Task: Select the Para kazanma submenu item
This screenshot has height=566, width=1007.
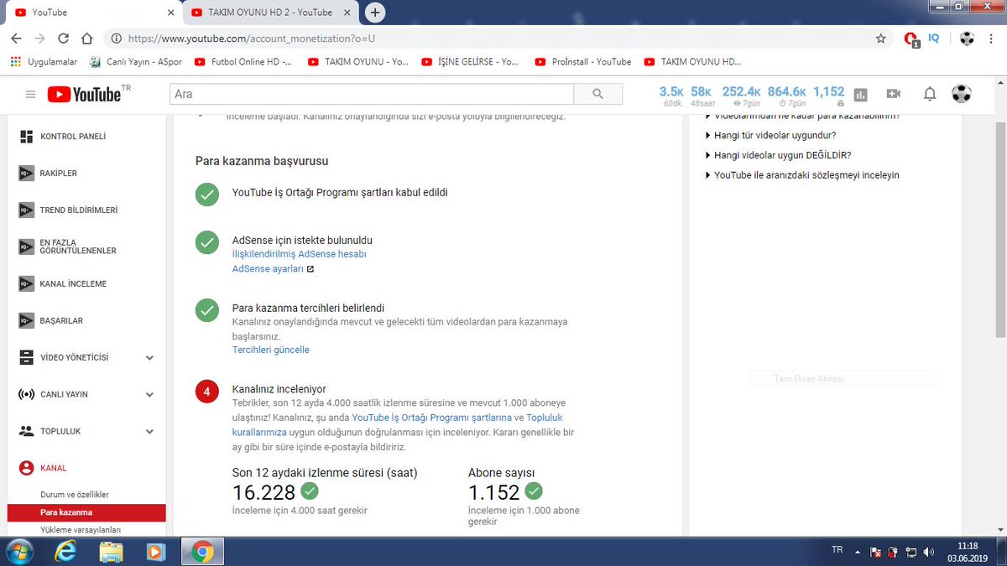Action: click(x=86, y=512)
